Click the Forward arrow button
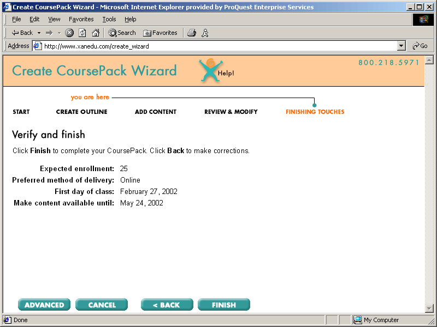The height and width of the screenshot is (327, 437). (x=49, y=33)
